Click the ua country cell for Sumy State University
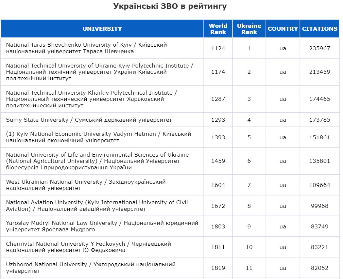The image size is (343, 279). pos(283,120)
